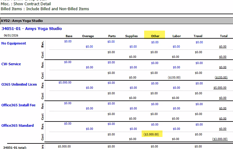The image size is (233, 149).
Task: Click the Rev. label beside No Equipment
Action: click(43, 44)
